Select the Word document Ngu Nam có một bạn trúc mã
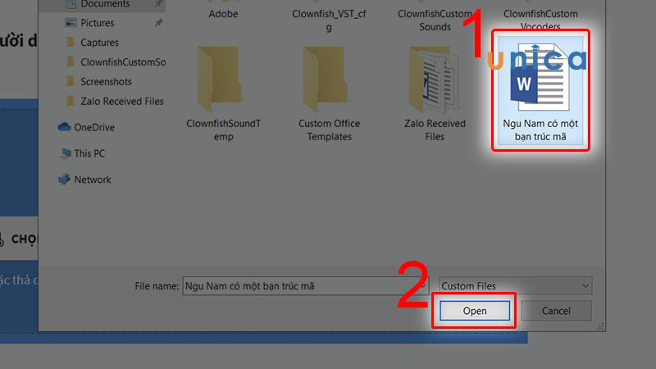 click(x=540, y=90)
